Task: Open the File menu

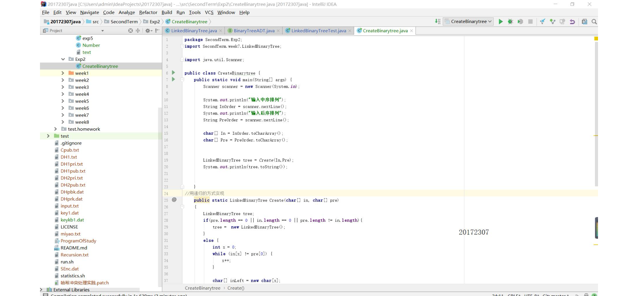Action: [46, 12]
